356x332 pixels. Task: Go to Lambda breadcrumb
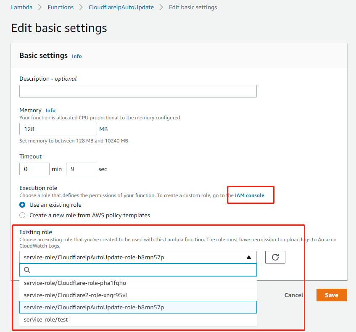coord(21,7)
